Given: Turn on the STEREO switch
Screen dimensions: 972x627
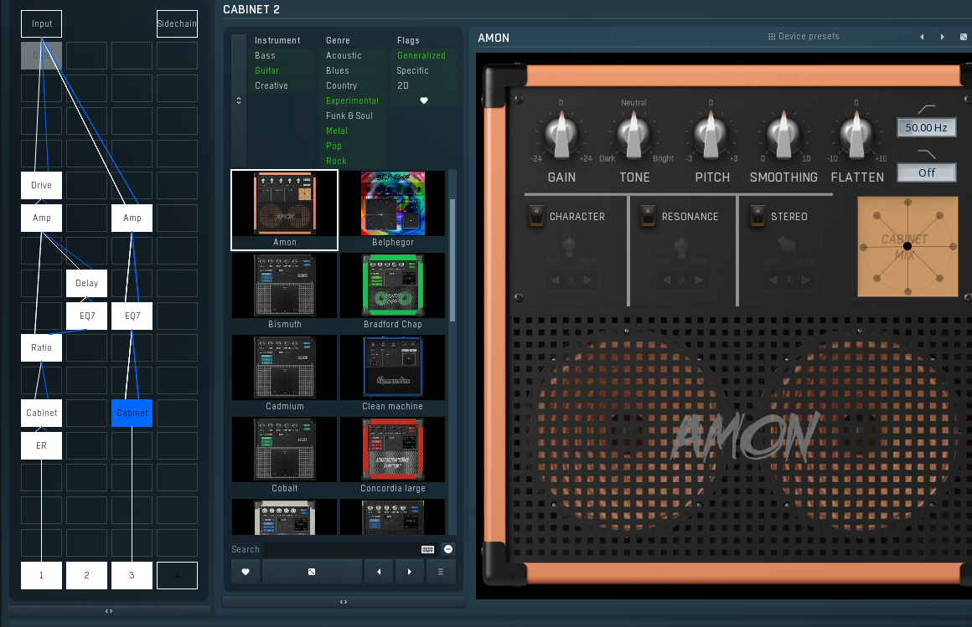Looking at the screenshot, I should [x=757, y=216].
